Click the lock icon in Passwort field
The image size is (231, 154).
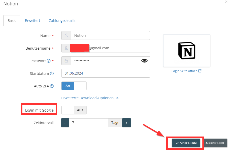[66, 61]
